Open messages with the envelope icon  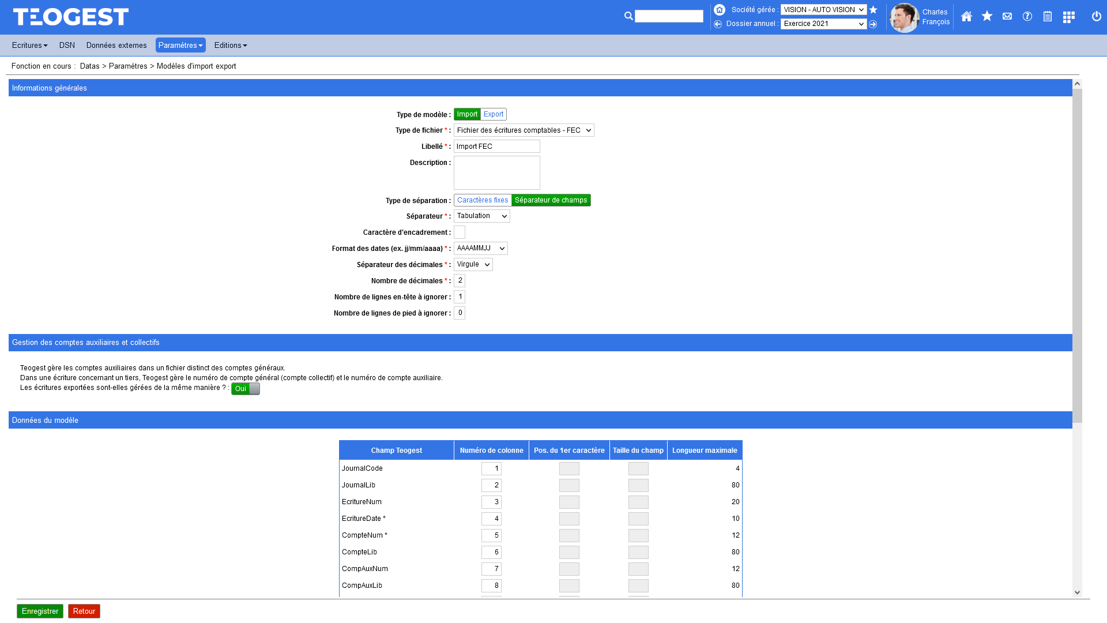(1007, 17)
